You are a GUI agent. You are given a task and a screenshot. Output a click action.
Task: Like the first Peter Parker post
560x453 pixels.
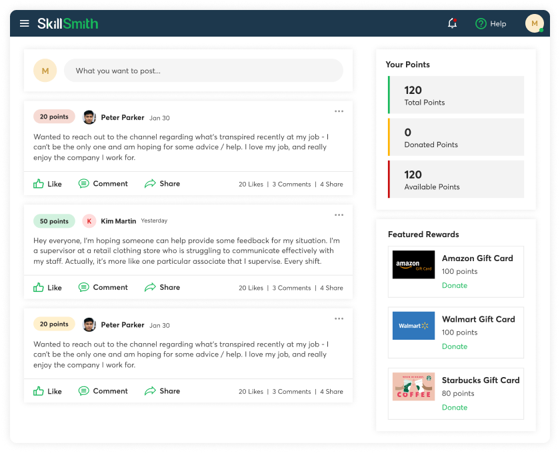(x=47, y=184)
